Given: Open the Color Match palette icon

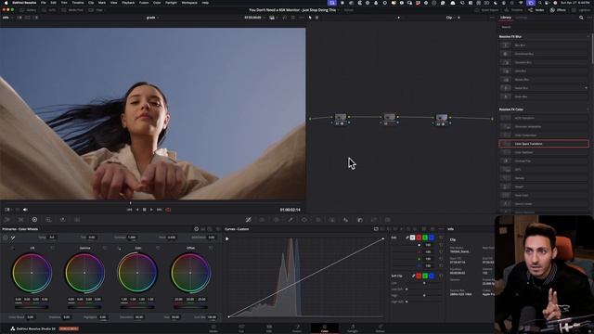Looking at the screenshot, I should coord(20,220).
